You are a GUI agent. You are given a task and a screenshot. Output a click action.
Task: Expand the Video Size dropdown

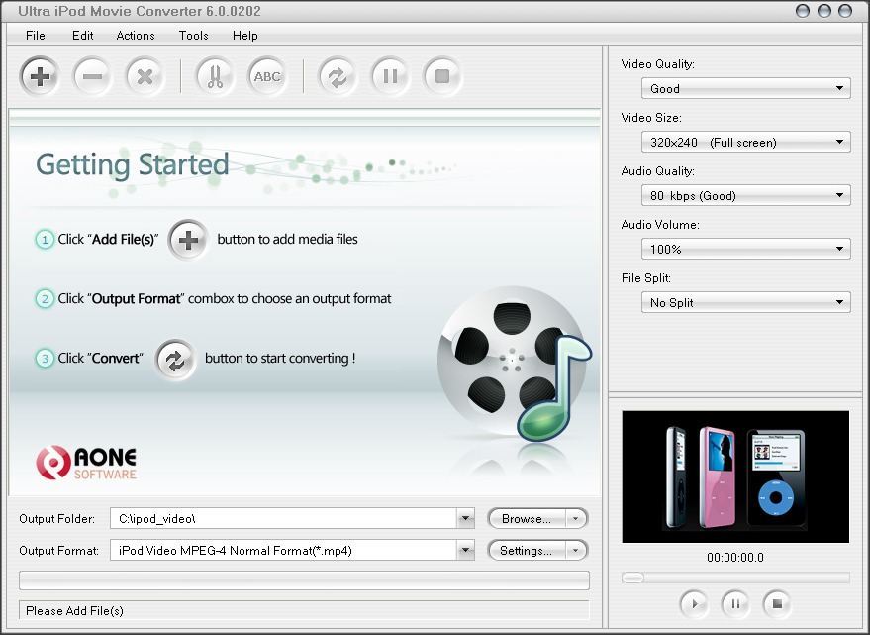(x=745, y=142)
